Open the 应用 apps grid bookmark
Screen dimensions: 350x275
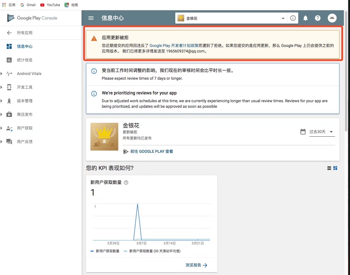(9, 5)
